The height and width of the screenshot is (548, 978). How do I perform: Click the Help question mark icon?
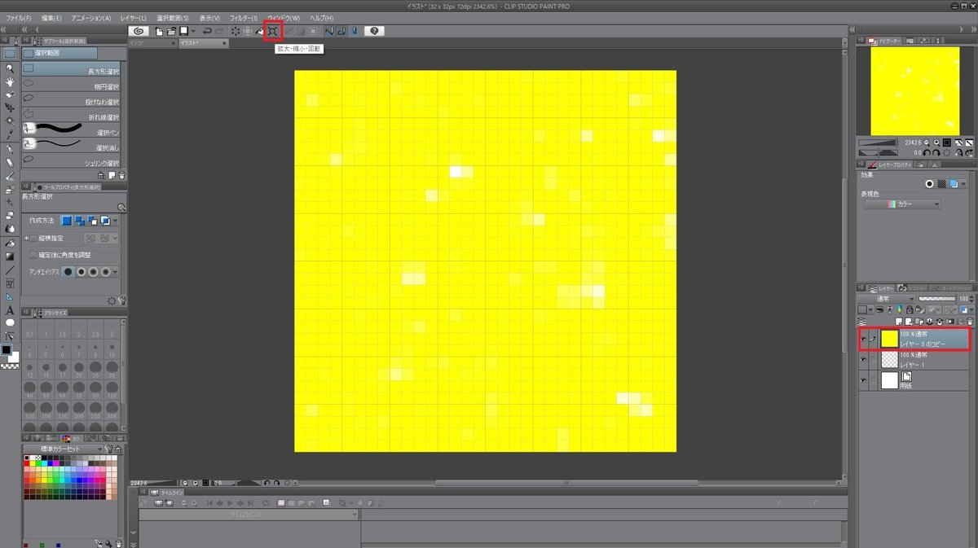(x=374, y=31)
